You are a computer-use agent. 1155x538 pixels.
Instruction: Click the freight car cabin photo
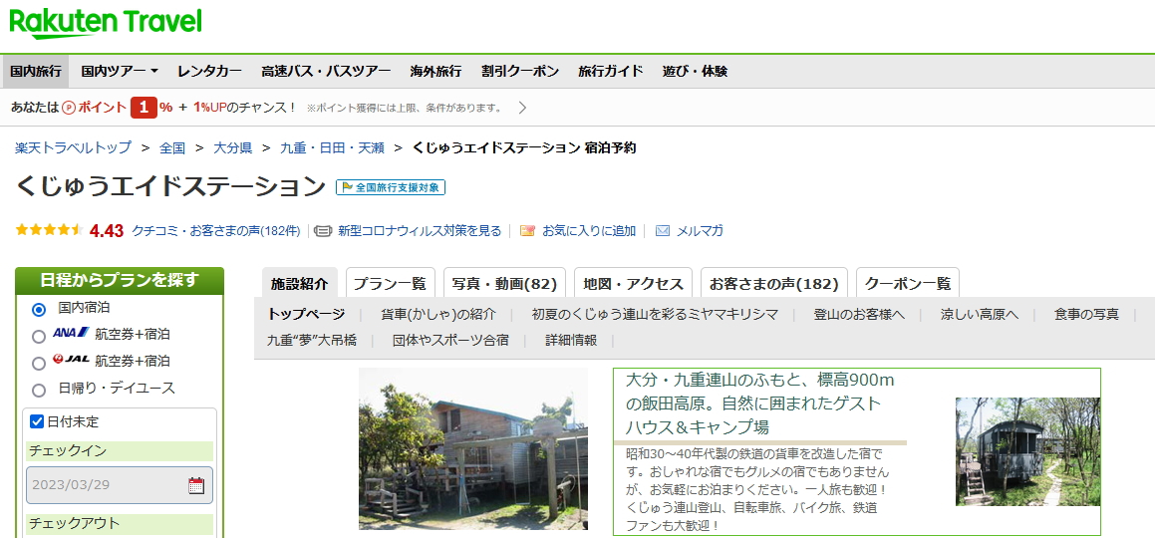[x=1027, y=452]
